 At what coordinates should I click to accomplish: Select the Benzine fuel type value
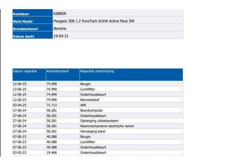click(60, 28)
